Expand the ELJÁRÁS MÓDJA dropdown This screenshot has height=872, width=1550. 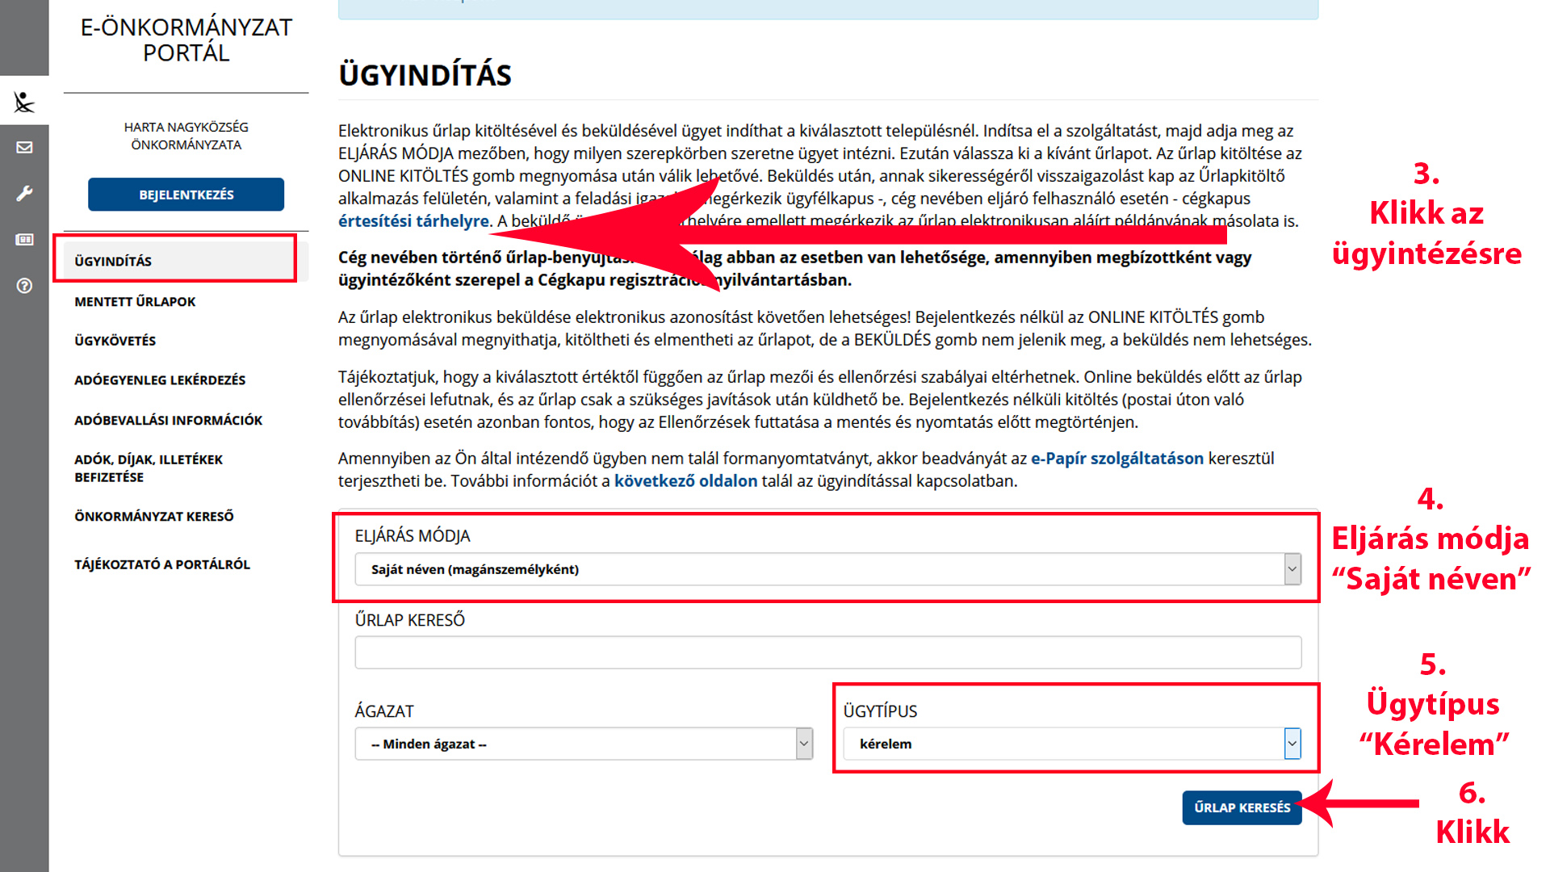828,569
